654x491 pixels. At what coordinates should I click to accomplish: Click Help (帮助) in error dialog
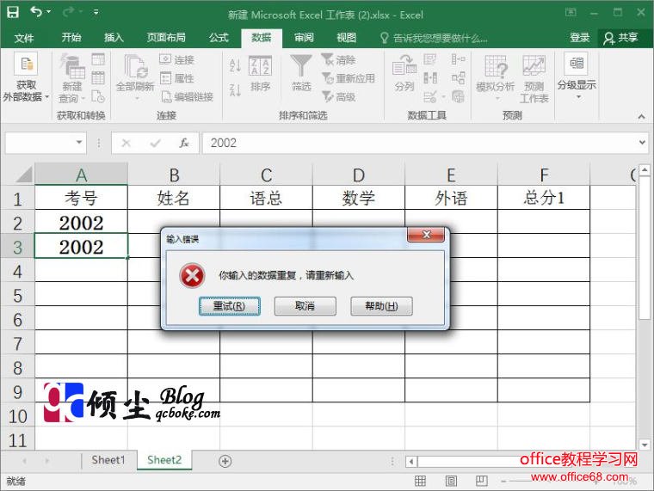(381, 306)
